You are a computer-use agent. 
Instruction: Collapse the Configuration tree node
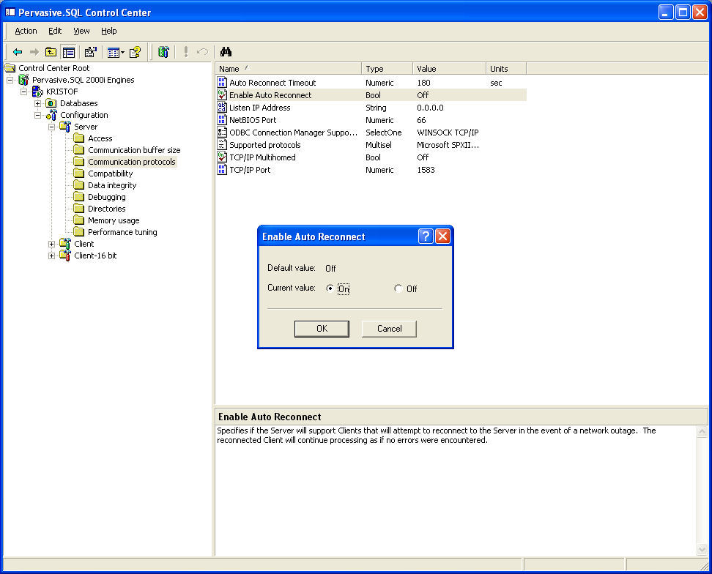(38, 115)
